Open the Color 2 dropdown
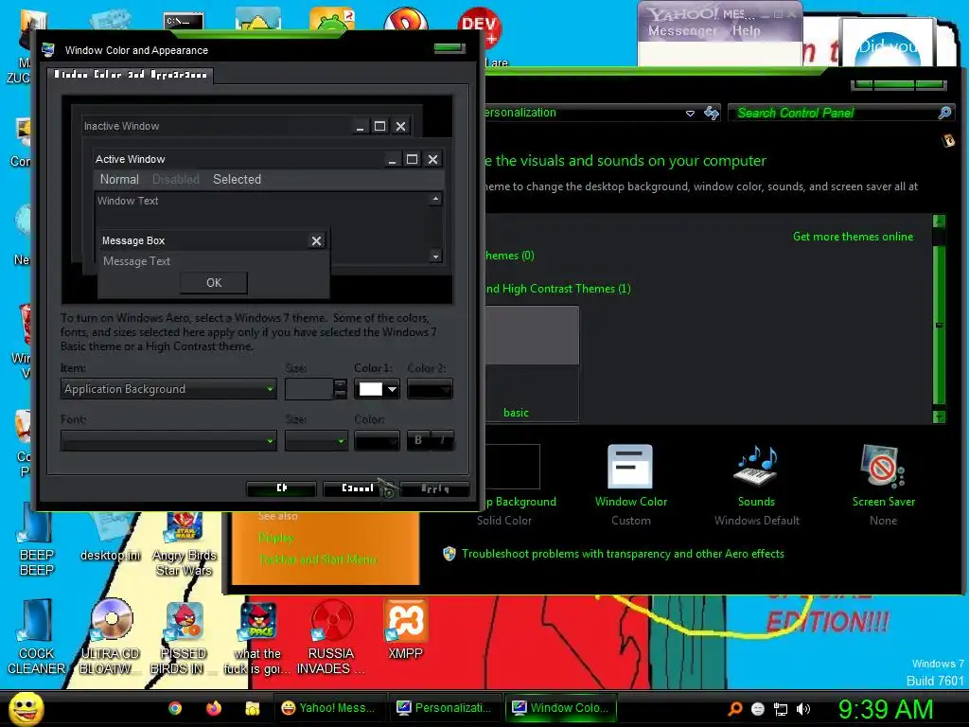Image resolution: width=969 pixels, height=727 pixels. (x=430, y=389)
